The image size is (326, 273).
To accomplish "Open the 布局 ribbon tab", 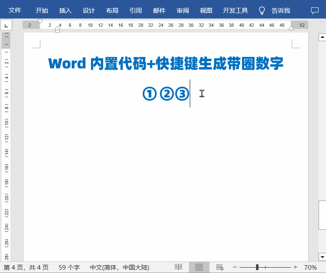I will click(x=112, y=10).
